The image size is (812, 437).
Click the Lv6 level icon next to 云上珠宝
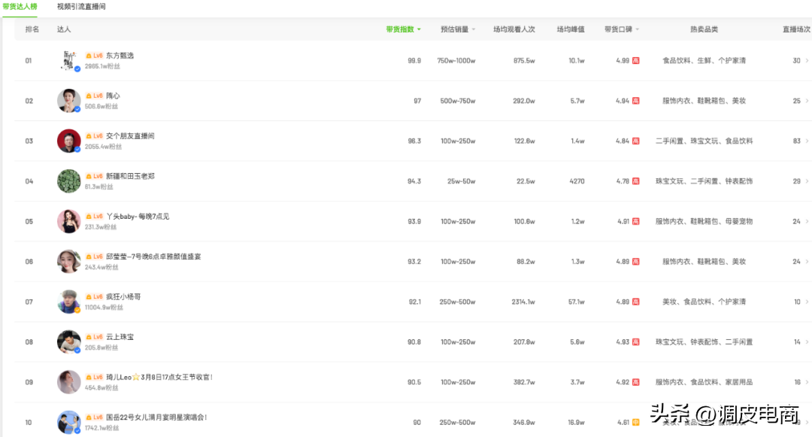click(94, 337)
